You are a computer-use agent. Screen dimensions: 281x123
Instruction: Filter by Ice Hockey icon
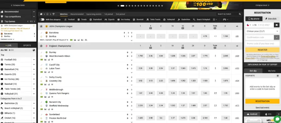[x=119, y=20]
